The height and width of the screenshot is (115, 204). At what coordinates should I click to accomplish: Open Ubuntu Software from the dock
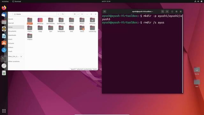pyautogui.click(x=4, y=43)
